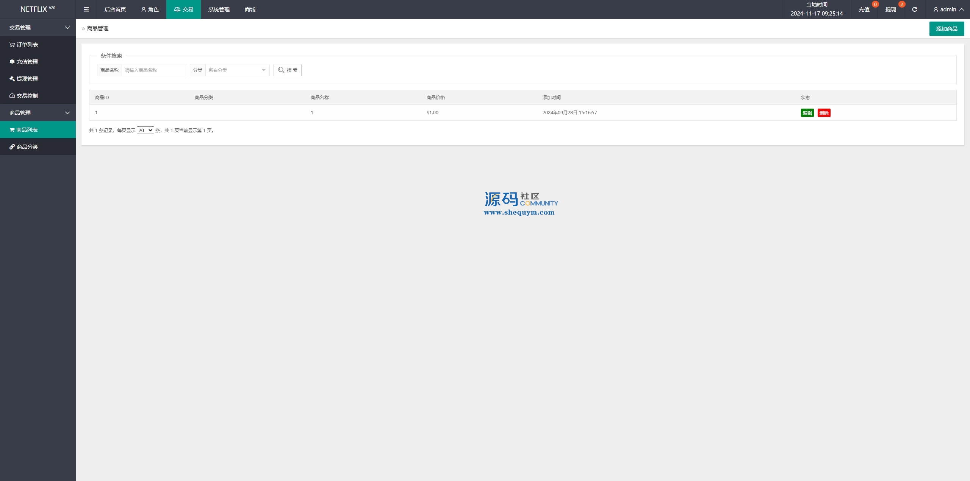Screen dimensions: 970x481
Task: Open the per-page records dropdown showing 20
Action: click(x=145, y=130)
